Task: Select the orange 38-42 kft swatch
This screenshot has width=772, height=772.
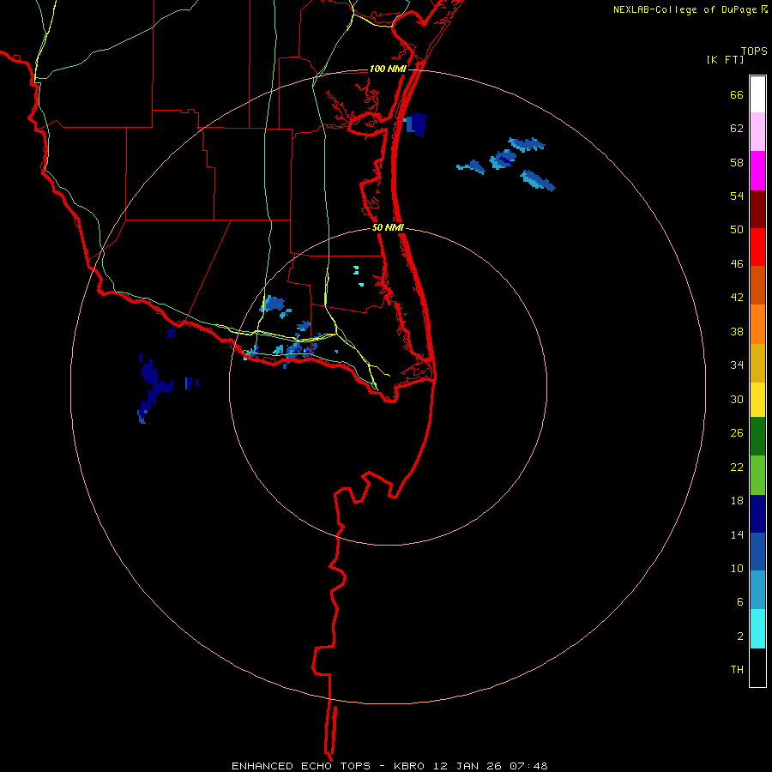Action: [757, 324]
